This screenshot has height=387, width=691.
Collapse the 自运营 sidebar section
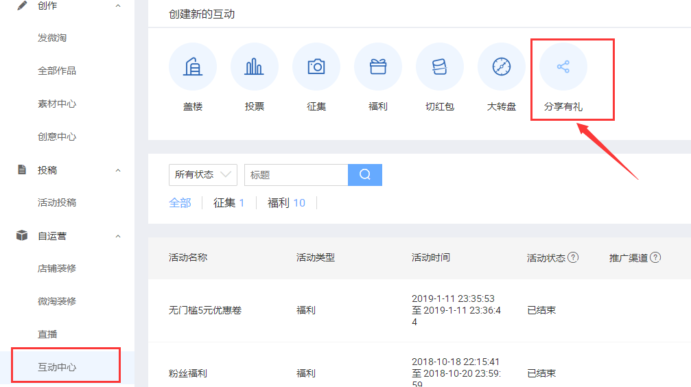pos(117,236)
